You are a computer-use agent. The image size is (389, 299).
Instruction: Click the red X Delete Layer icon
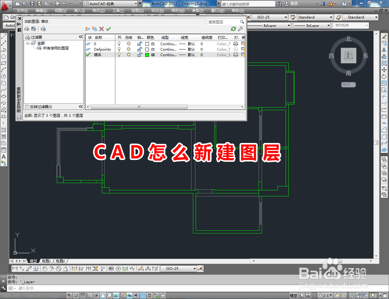point(102,29)
